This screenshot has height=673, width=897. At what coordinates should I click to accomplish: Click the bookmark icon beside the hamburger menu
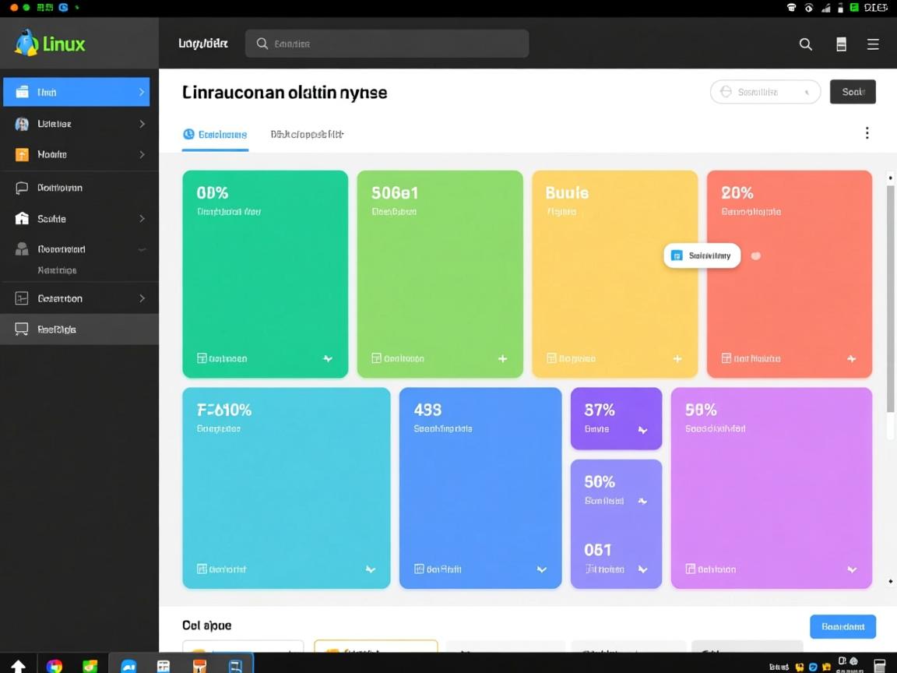coord(841,44)
